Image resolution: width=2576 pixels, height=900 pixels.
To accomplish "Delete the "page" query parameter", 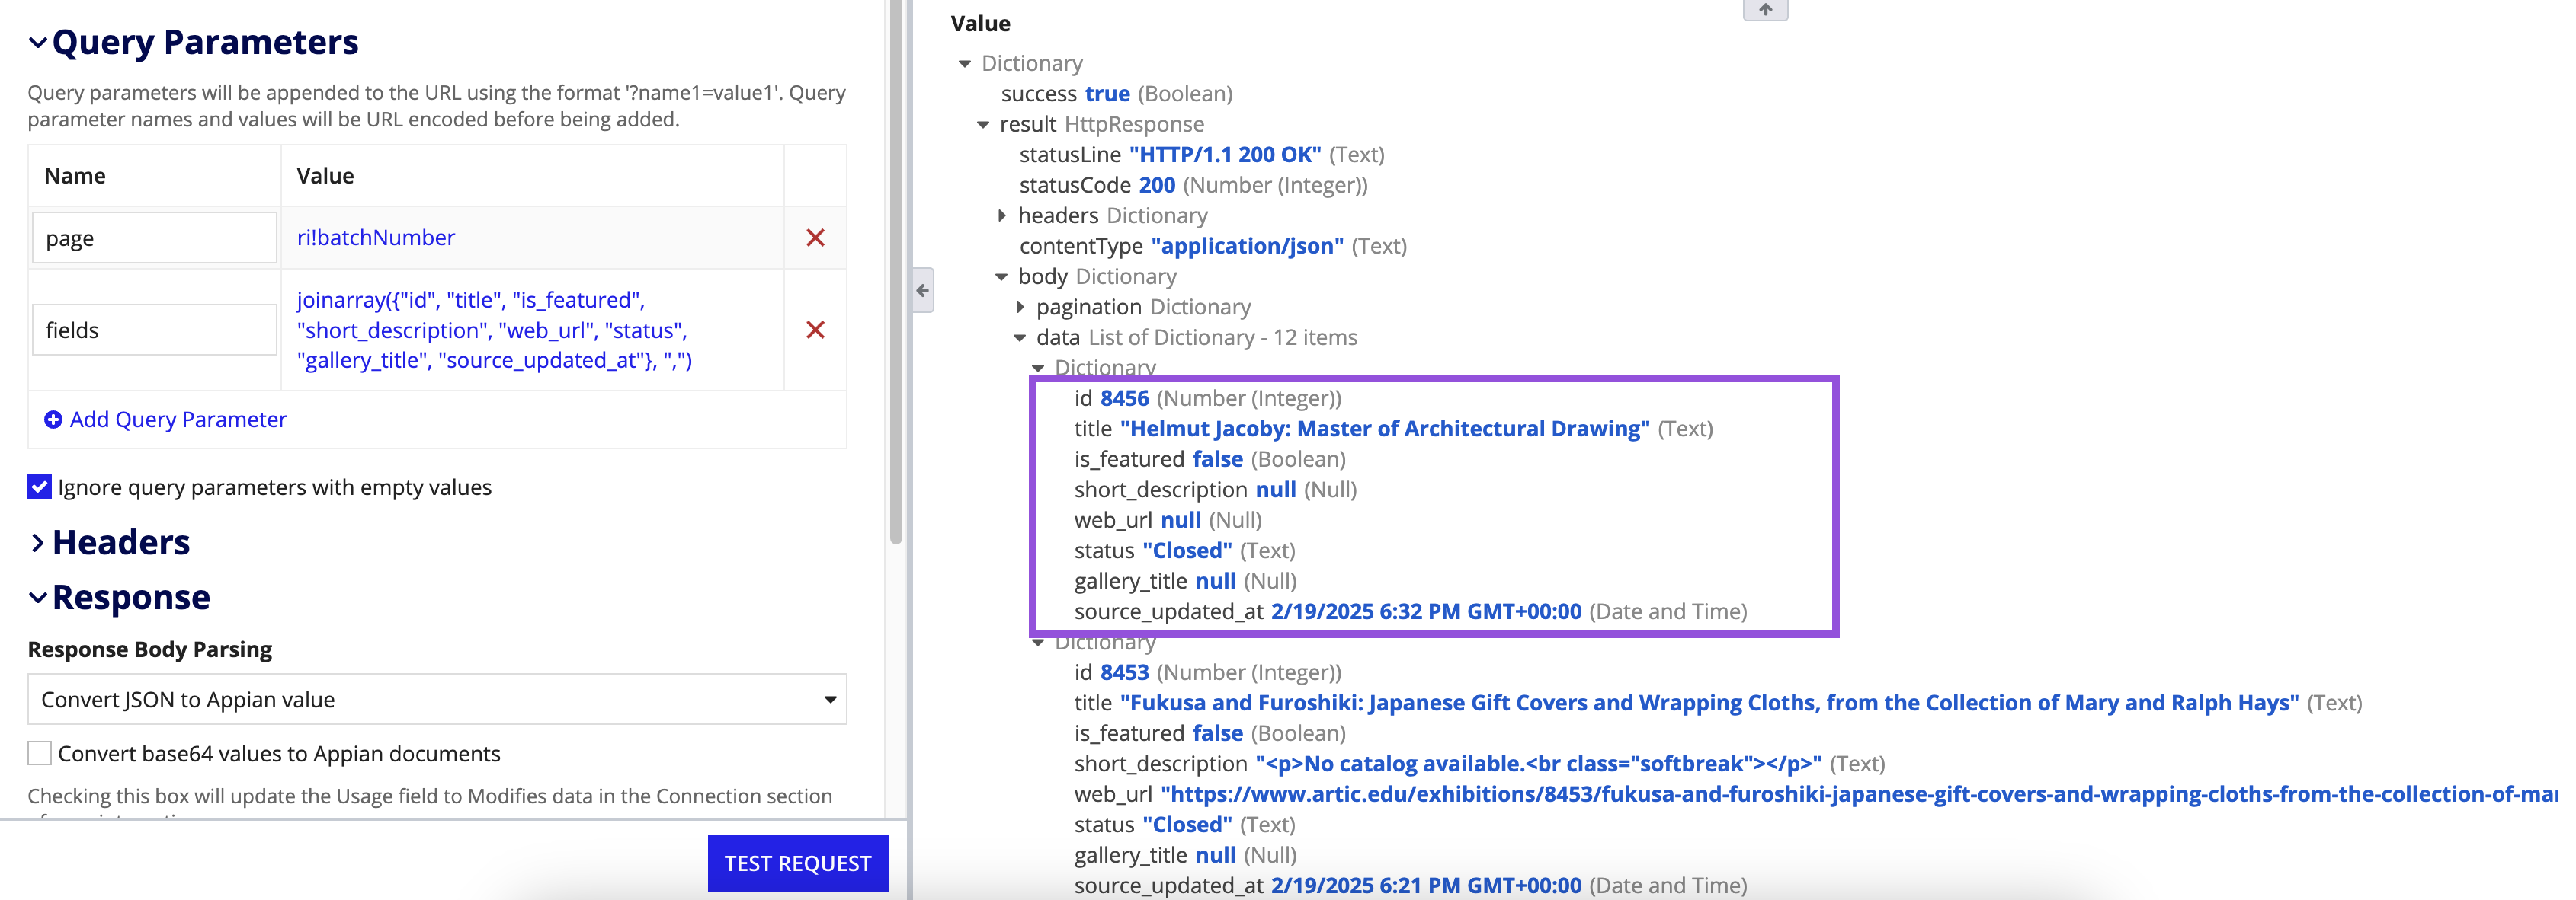I will pyautogui.click(x=817, y=238).
